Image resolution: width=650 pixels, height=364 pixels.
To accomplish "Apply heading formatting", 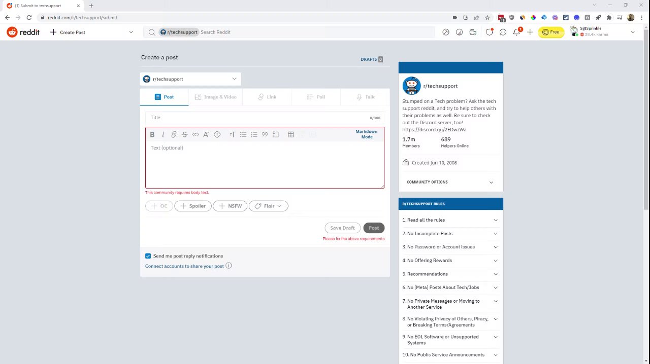I will click(x=233, y=134).
